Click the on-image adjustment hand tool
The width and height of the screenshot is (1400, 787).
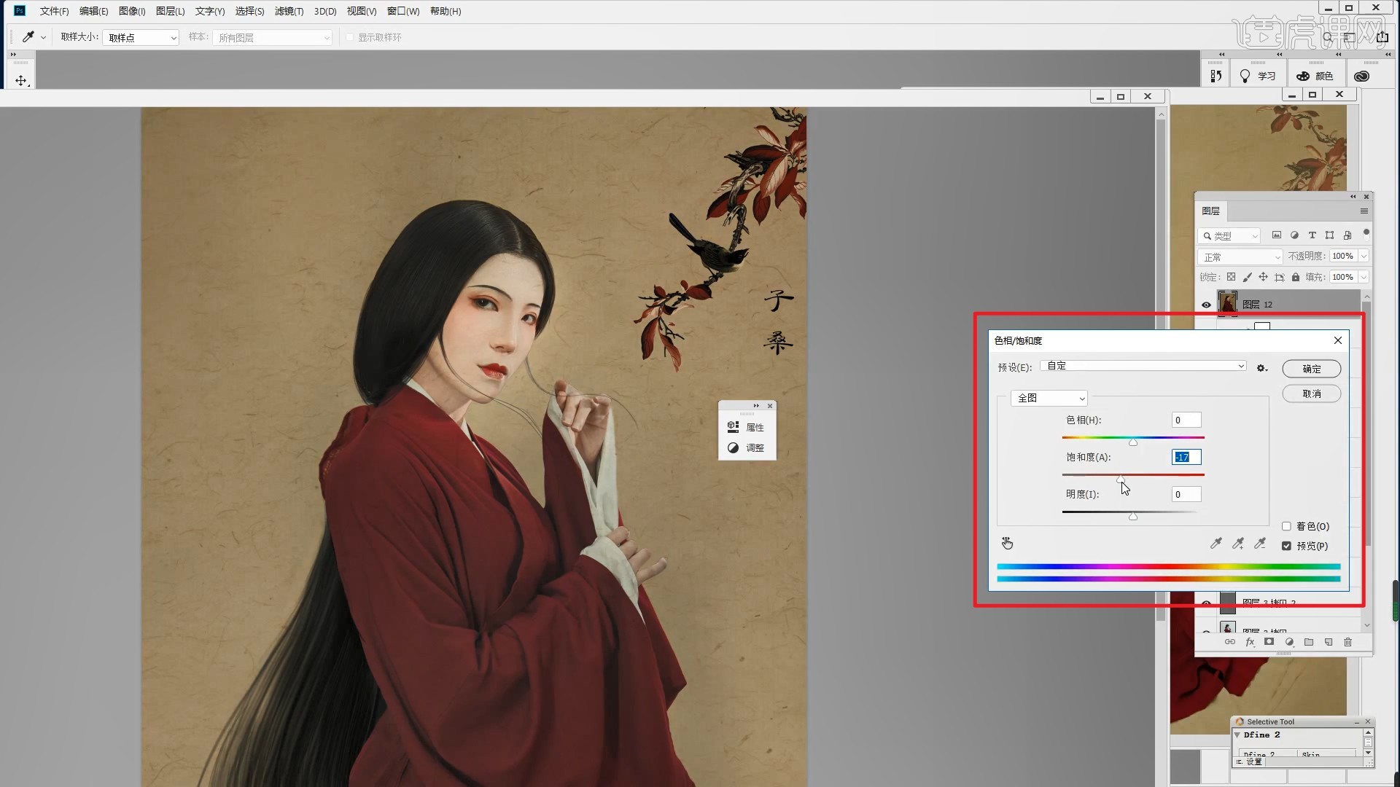click(1007, 543)
